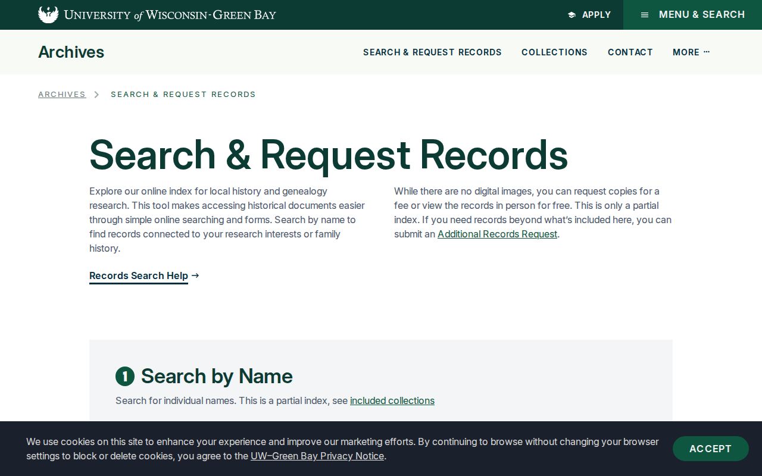Click the UW-Green Bay phoenix logo

[x=48, y=15]
